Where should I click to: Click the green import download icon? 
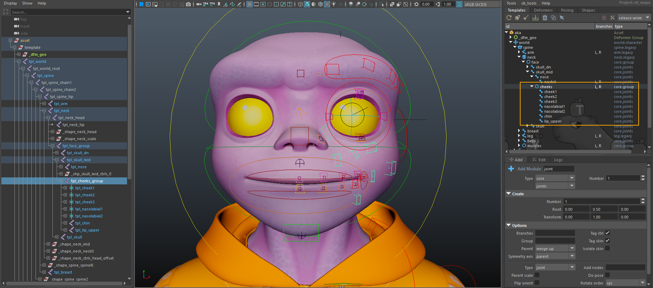(x=535, y=17)
